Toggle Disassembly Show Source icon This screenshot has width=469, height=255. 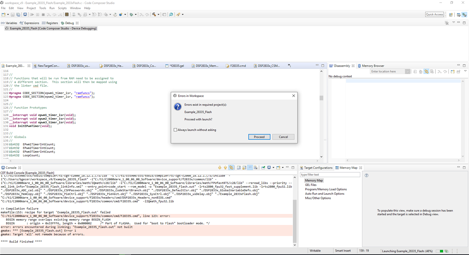point(432,71)
